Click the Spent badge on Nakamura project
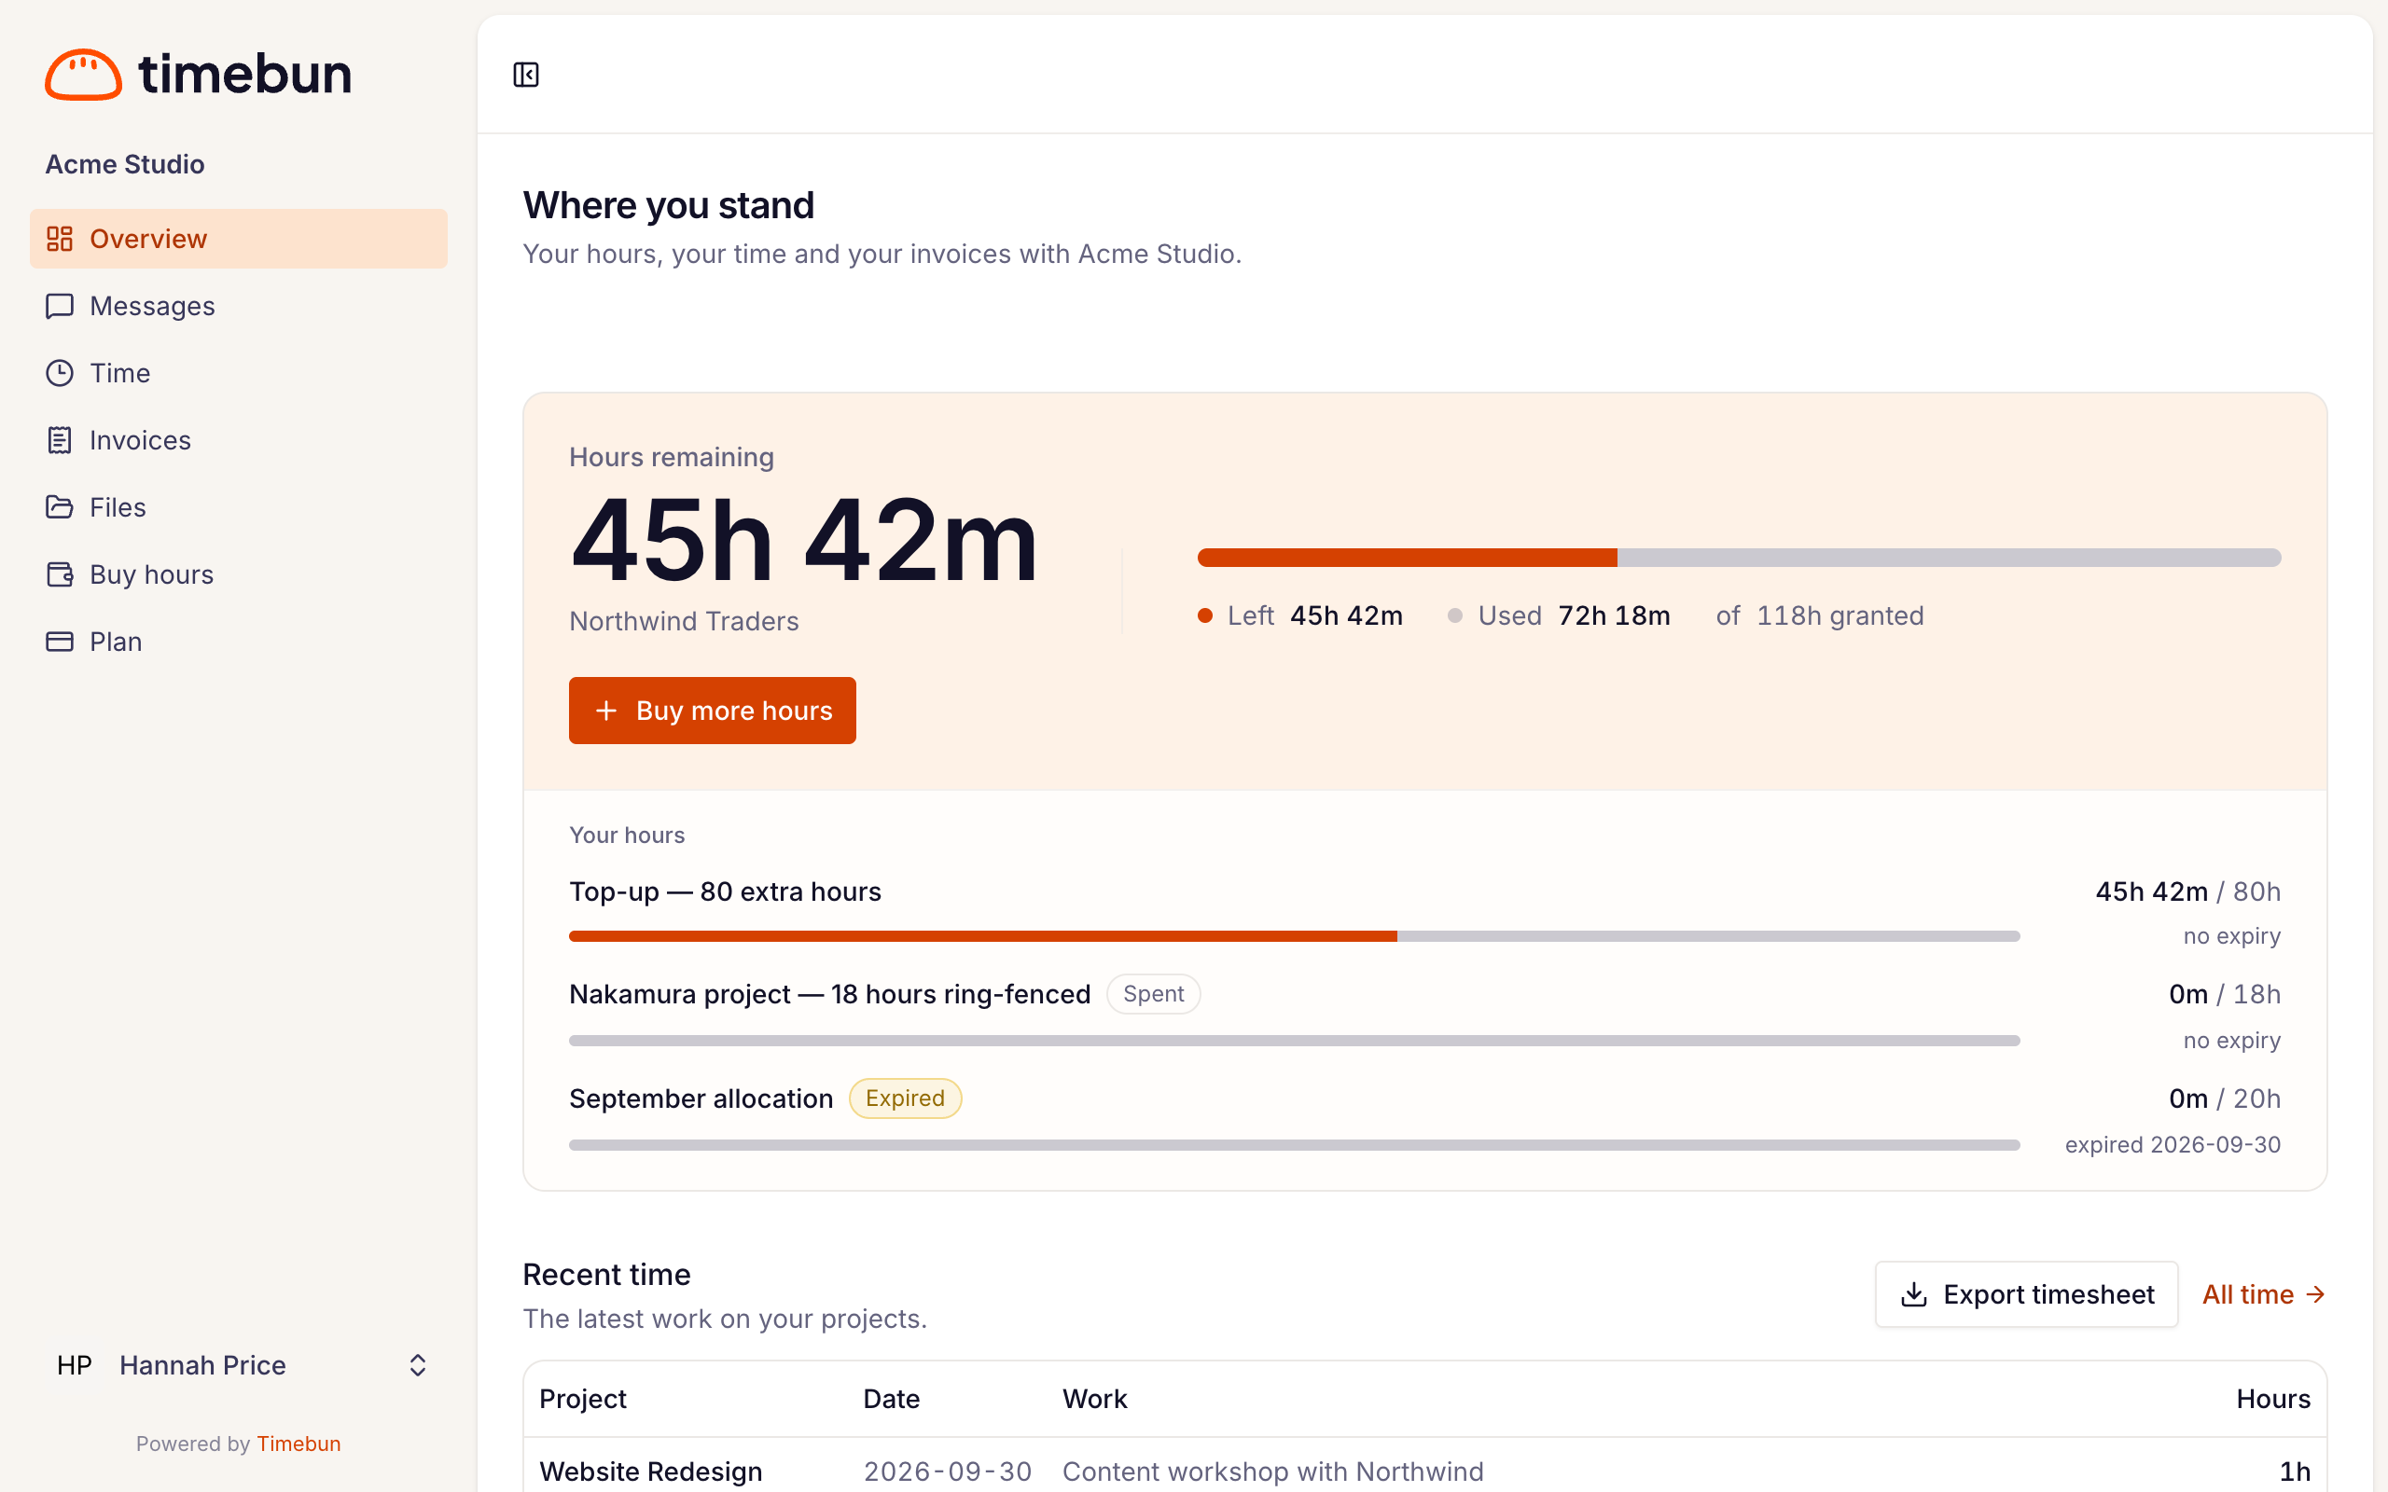 [1154, 994]
